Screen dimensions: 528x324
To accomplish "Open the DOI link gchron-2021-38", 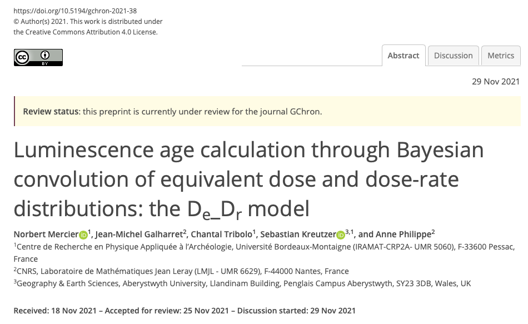I will pos(74,11).
